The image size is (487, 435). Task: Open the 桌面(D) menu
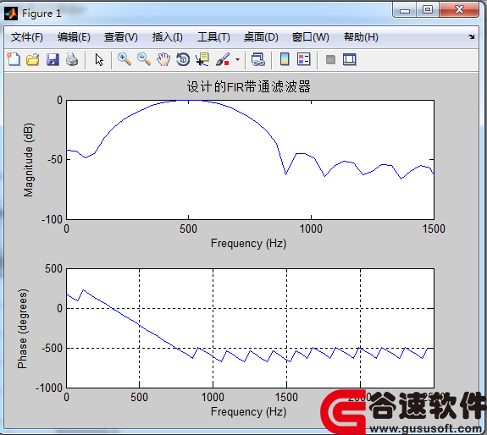(x=261, y=37)
